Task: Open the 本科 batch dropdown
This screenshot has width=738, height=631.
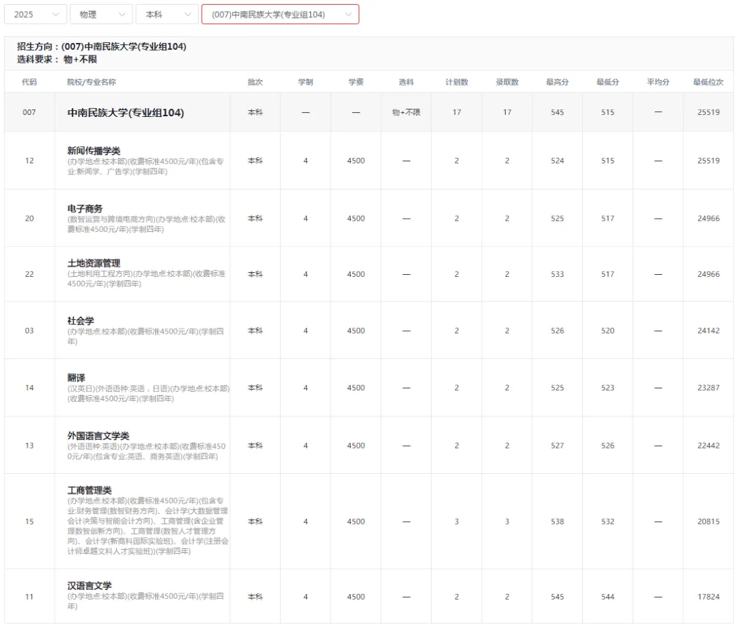Action: point(167,14)
